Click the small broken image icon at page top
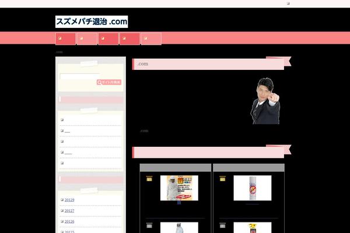Screen dimensions: 350x233 pyautogui.click(x=288, y=3)
